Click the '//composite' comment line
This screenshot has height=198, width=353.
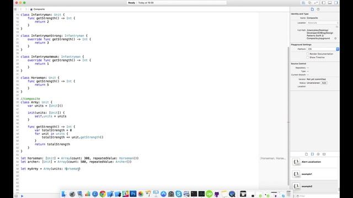(30, 99)
